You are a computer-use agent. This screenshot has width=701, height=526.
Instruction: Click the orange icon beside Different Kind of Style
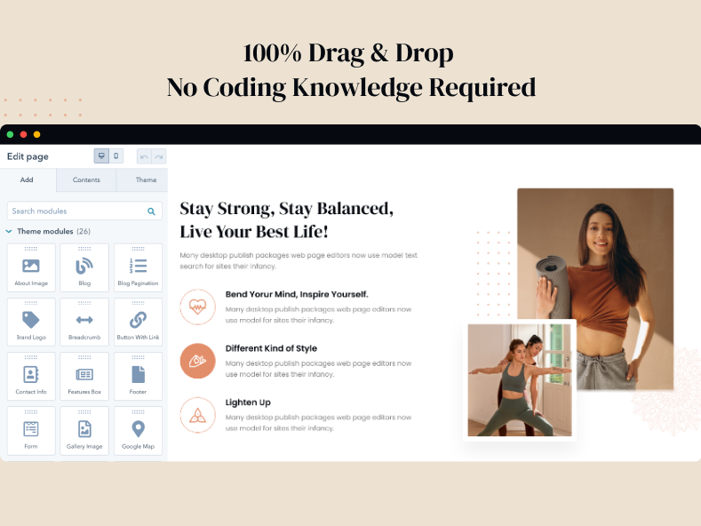tap(197, 361)
